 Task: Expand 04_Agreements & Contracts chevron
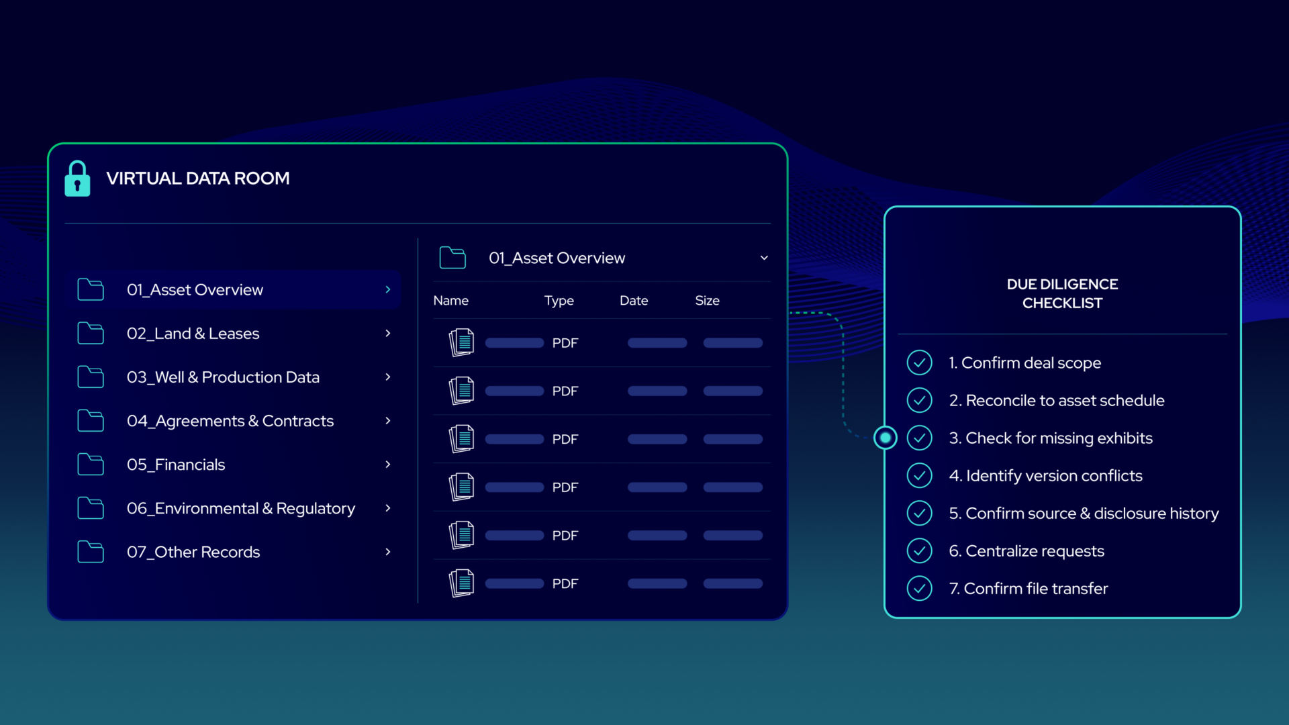(x=388, y=420)
